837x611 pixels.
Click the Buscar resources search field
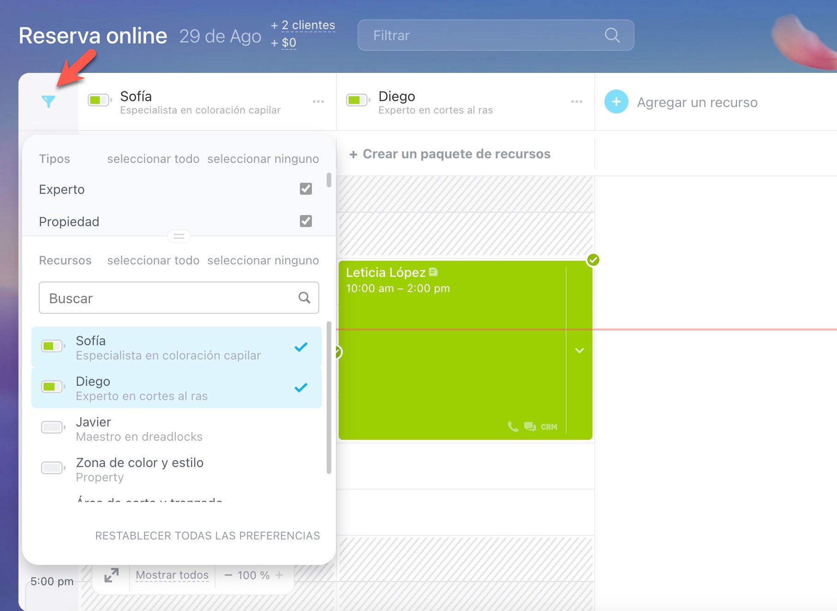(171, 298)
